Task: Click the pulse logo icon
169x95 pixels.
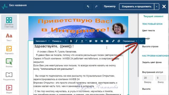Action: [x=4, y=7]
